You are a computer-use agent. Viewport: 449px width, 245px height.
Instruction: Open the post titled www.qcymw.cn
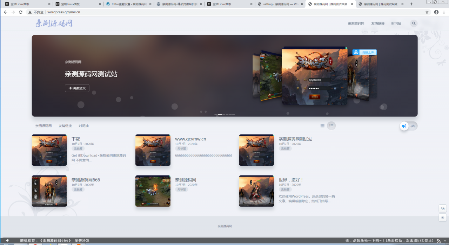[190, 139]
